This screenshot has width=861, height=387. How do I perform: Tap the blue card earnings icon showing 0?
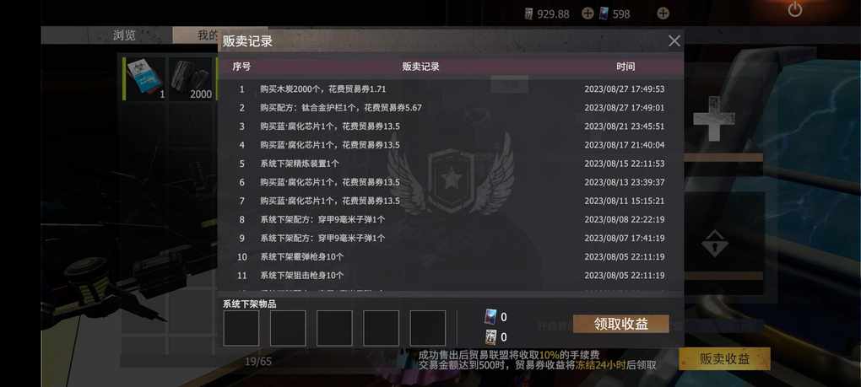490,317
